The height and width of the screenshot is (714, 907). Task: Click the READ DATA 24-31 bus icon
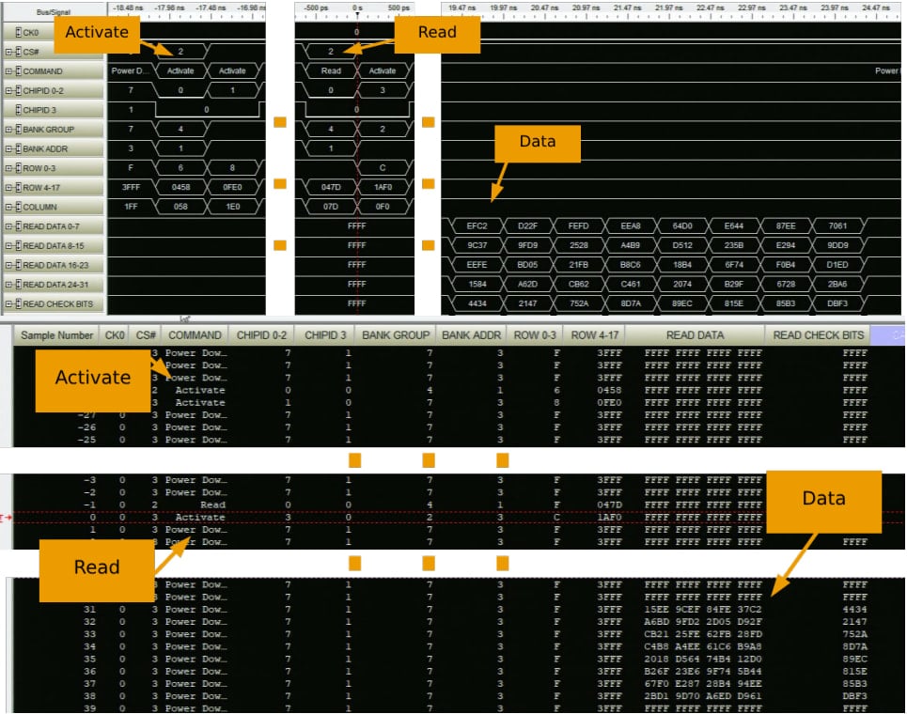[17, 283]
